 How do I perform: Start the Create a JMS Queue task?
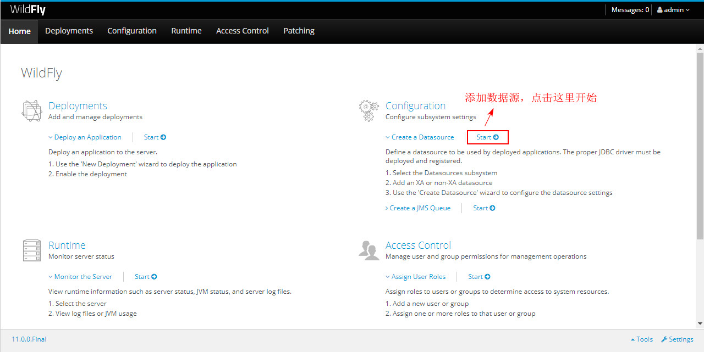tap(484, 208)
